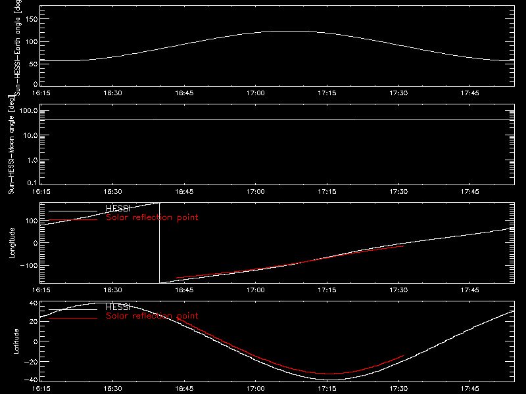
Task: Click the vertical longitude wrap-around line
Action: pyautogui.click(x=159, y=243)
